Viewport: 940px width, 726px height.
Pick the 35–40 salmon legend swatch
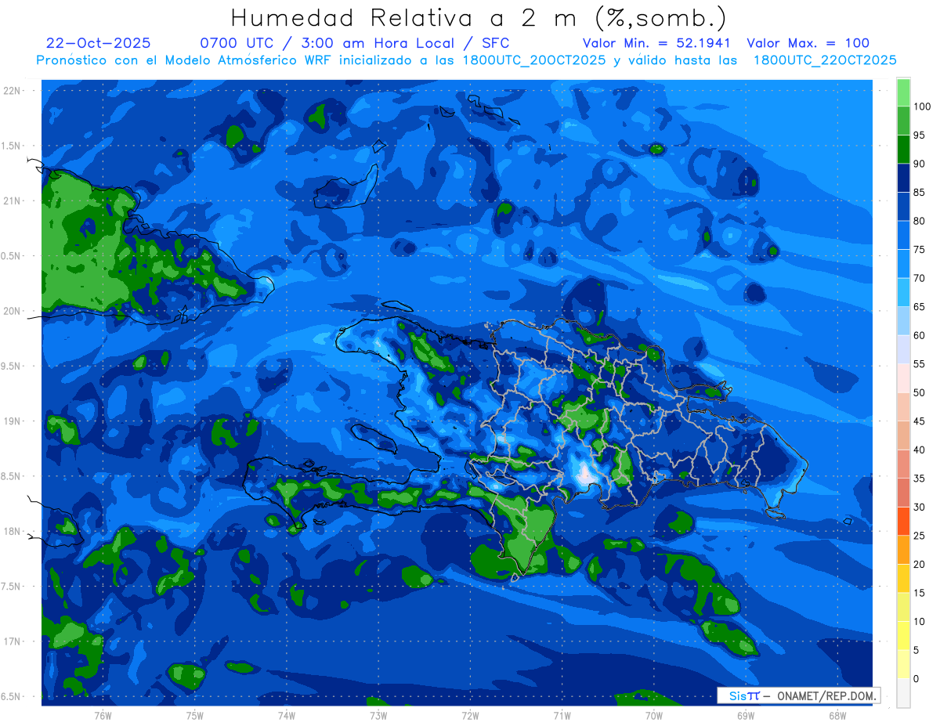(x=903, y=464)
